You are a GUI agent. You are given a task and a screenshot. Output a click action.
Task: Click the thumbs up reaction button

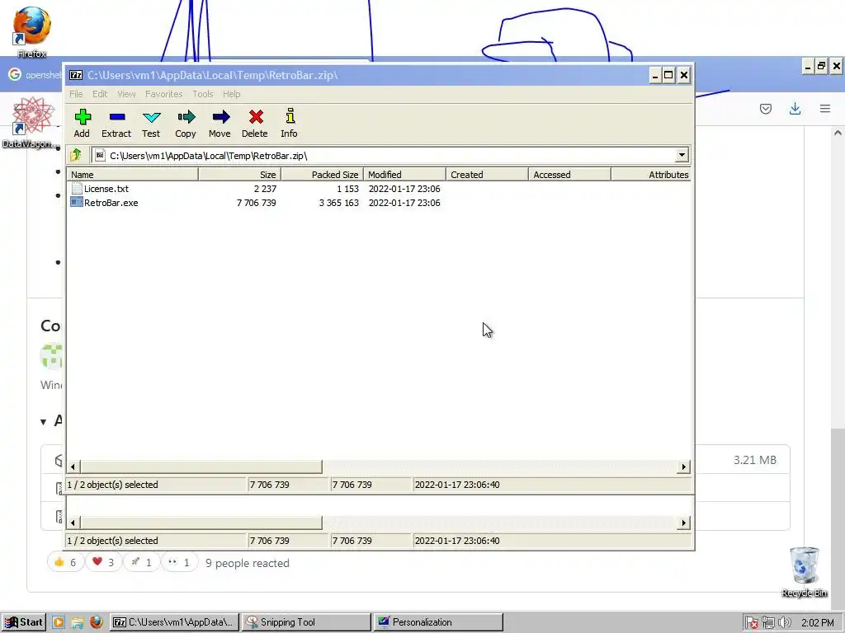pyautogui.click(x=65, y=562)
